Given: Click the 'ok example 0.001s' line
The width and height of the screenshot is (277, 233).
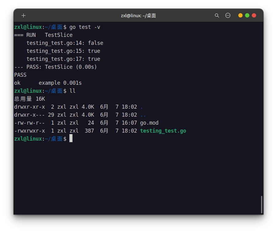Looking at the screenshot, I should [x=48, y=83].
